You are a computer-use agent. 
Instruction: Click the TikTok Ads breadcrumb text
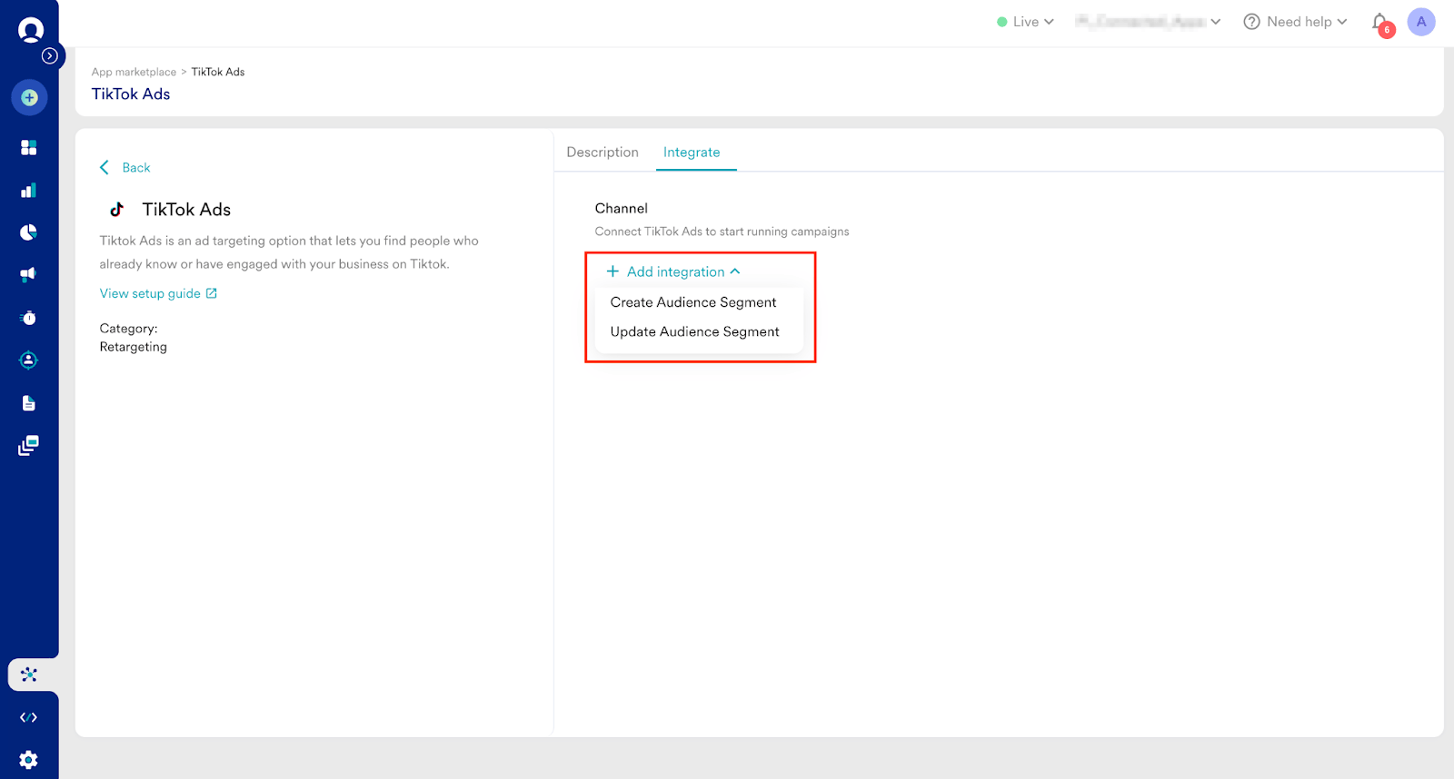[218, 72]
